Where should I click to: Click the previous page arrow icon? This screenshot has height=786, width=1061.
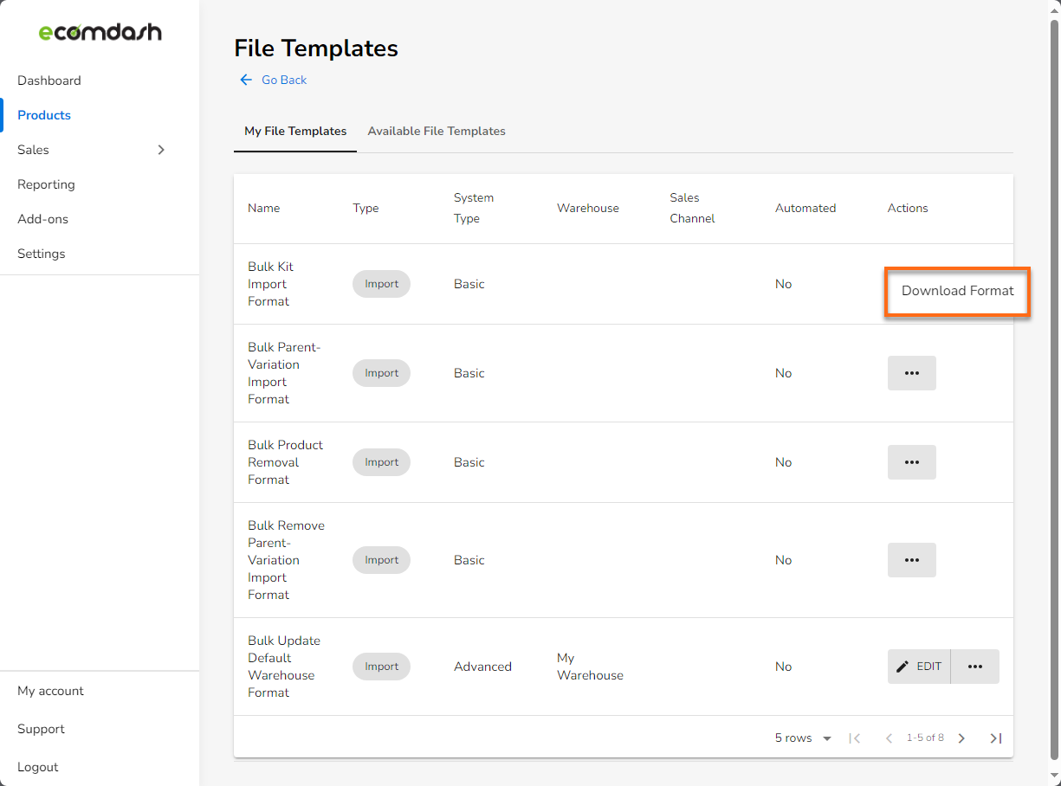pyautogui.click(x=889, y=738)
